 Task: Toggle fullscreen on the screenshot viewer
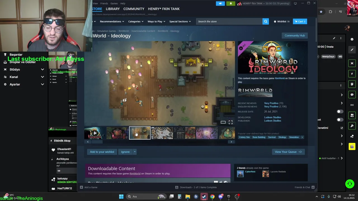pyautogui.click(x=230, y=122)
